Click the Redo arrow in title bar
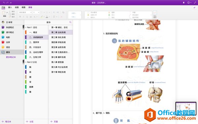 pos(7,3)
